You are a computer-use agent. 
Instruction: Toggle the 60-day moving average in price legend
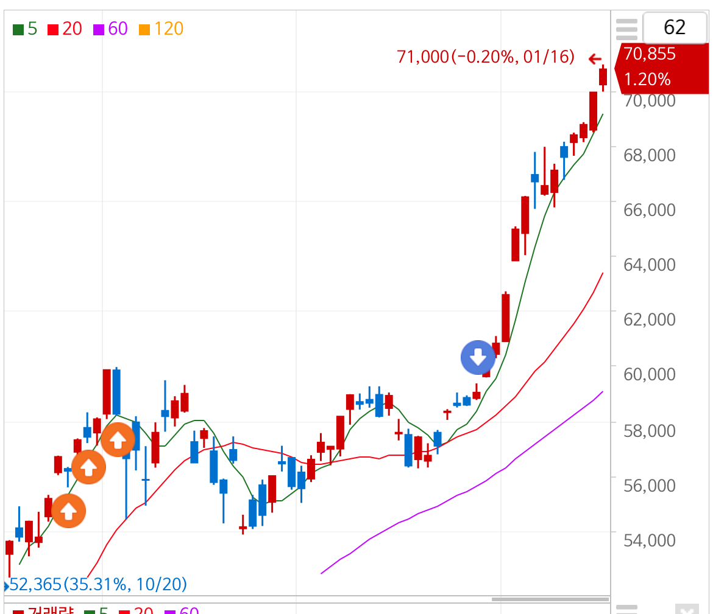(110, 29)
